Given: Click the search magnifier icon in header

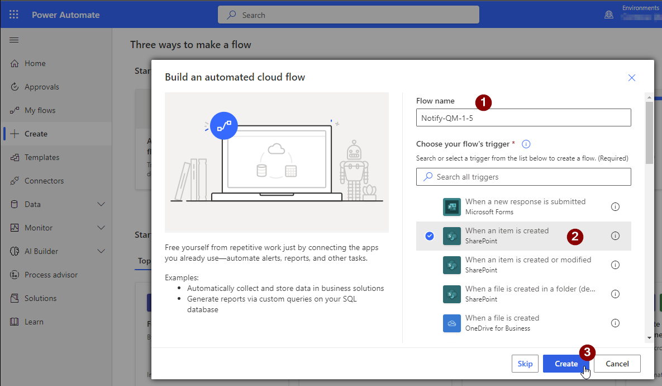Looking at the screenshot, I should [231, 15].
